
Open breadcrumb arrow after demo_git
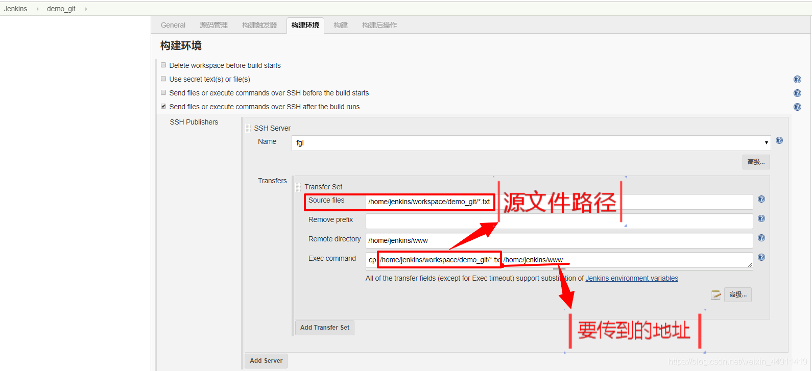tap(86, 9)
